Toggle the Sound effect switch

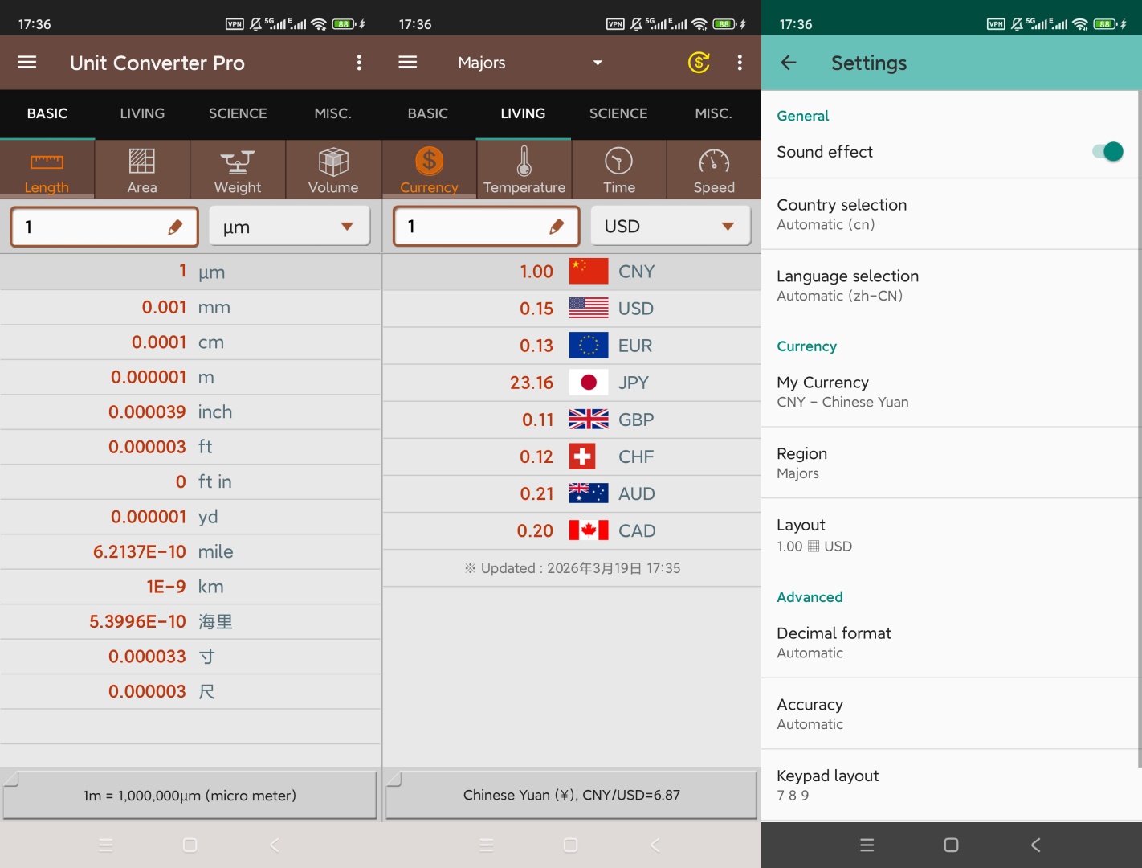[1108, 151]
